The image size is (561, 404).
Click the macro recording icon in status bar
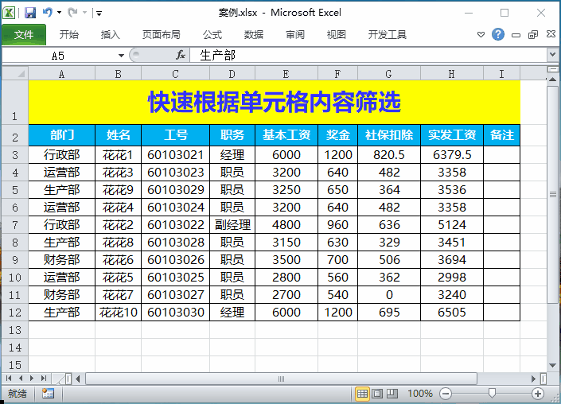pyautogui.click(x=48, y=393)
